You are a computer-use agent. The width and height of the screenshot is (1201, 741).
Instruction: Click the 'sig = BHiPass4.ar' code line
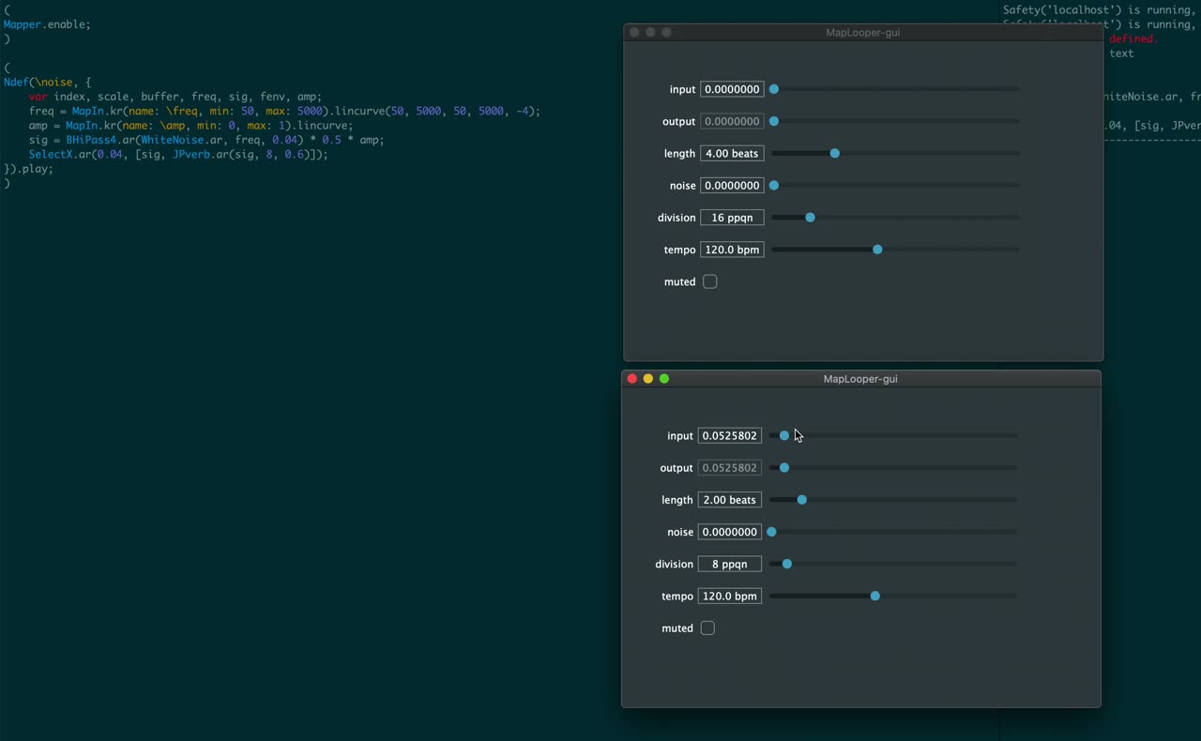tap(206, 140)
